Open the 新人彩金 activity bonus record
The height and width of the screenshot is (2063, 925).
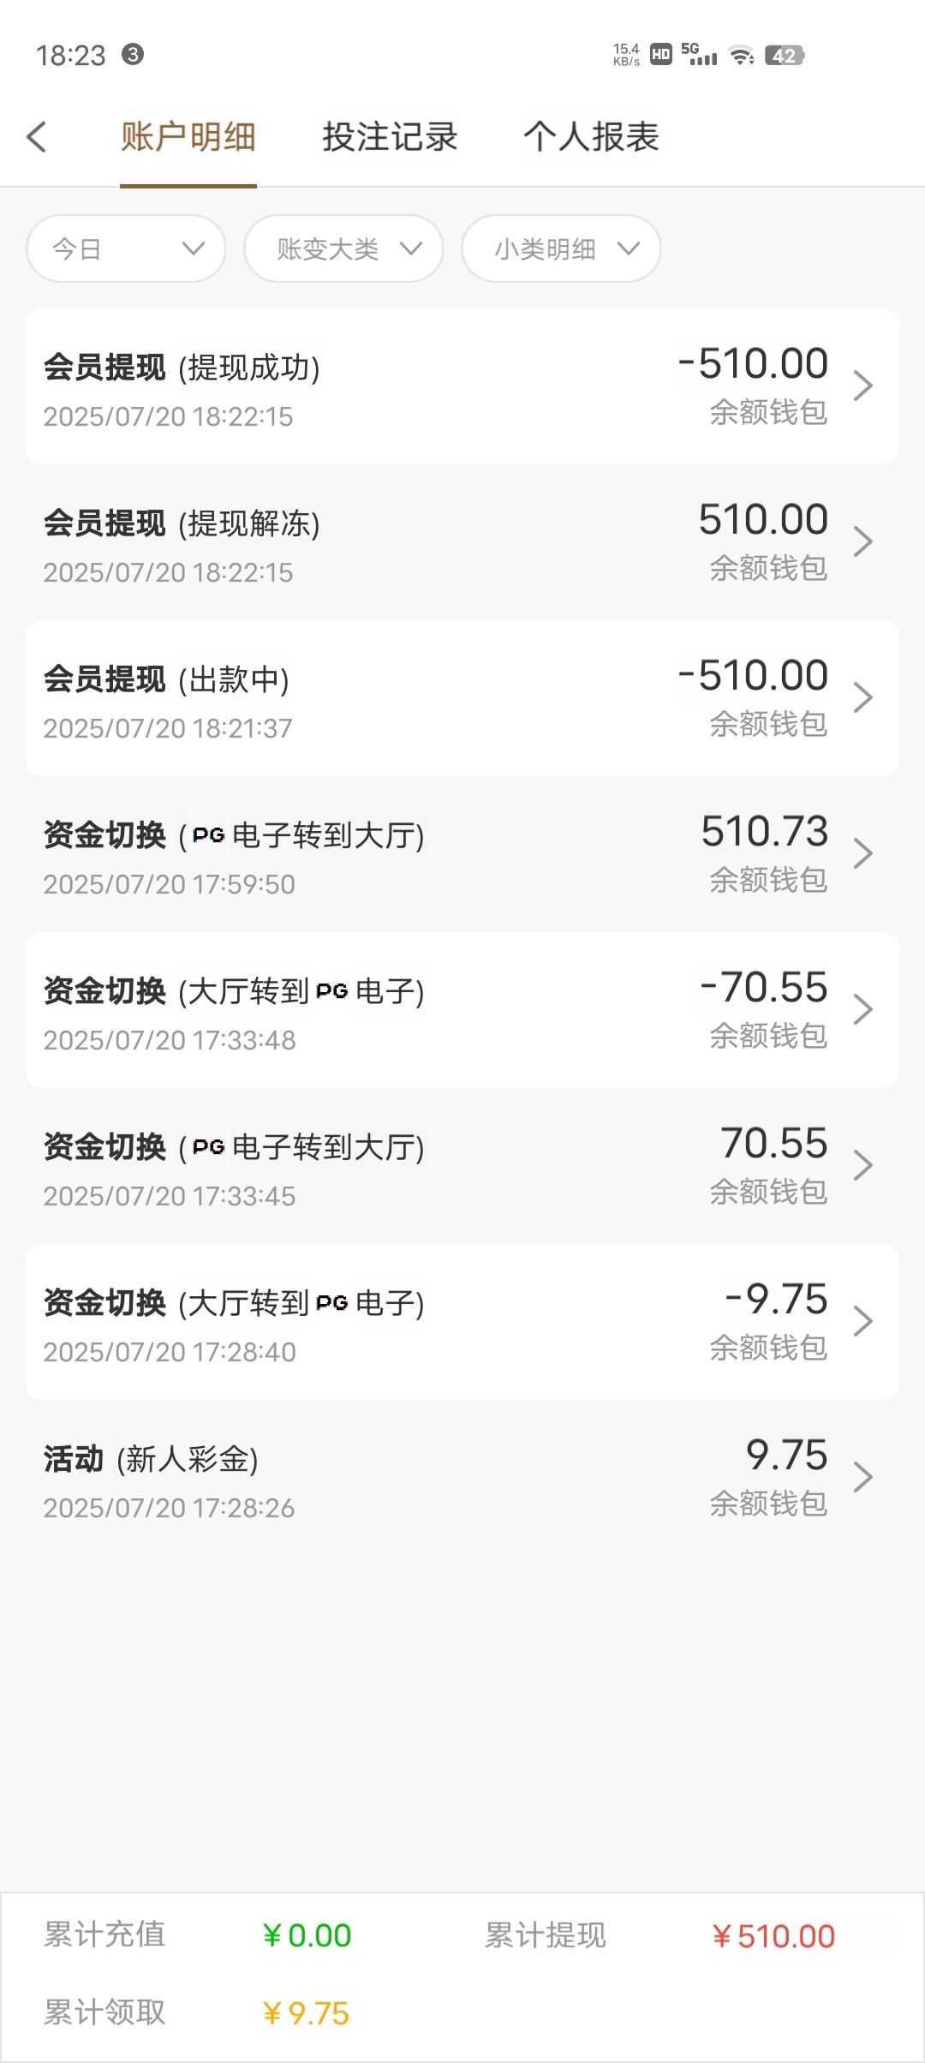click(462, 1478)
